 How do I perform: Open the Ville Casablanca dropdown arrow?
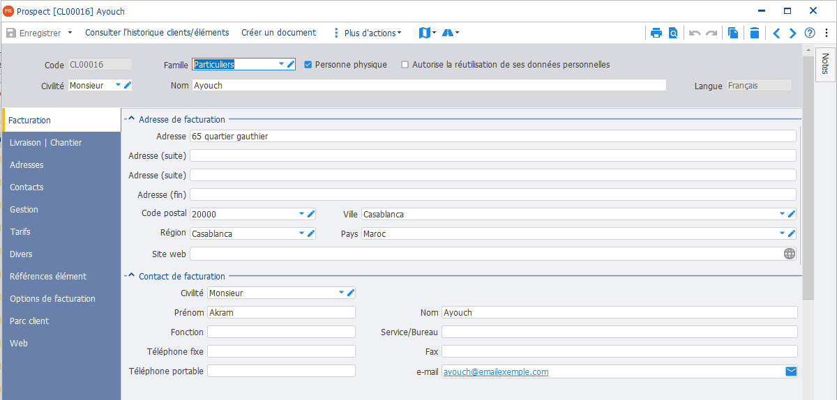782,214
